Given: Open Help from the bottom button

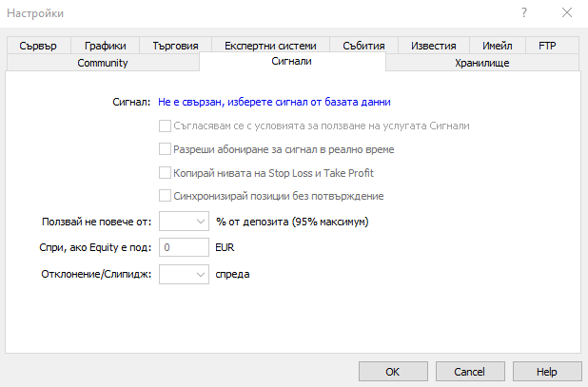Looking at the screenshot, I should 547,372.
